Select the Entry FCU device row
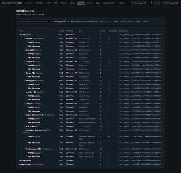The image size is (181, 173). coord(90,62)
